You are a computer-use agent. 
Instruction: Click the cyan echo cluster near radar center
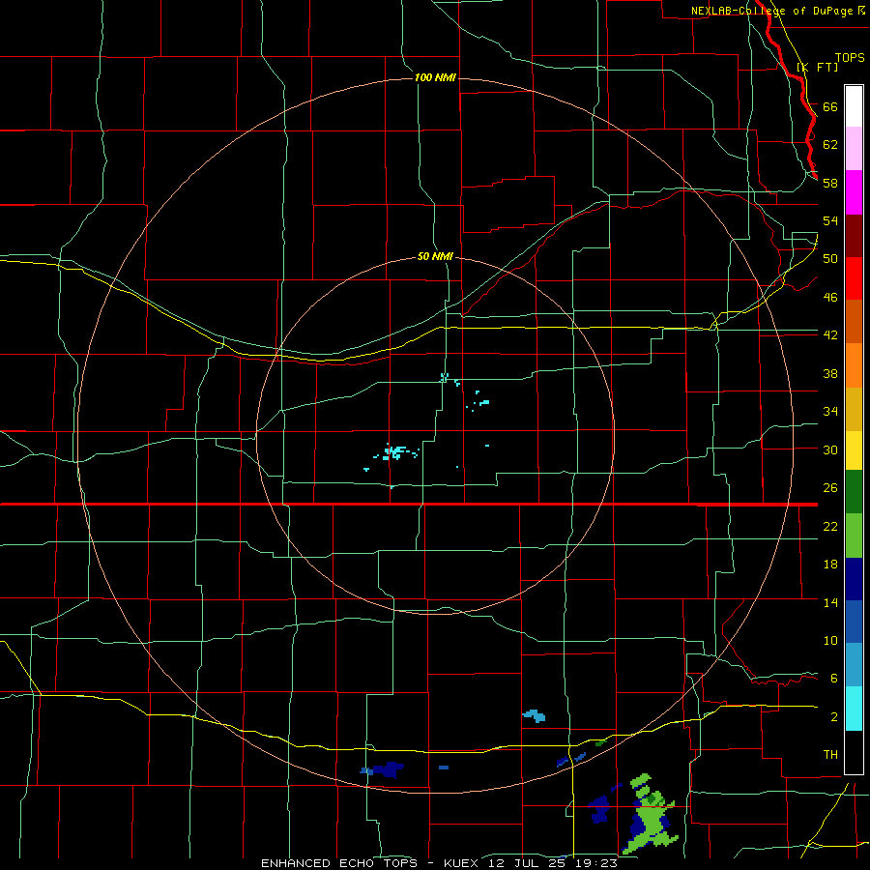pos(395,452)
